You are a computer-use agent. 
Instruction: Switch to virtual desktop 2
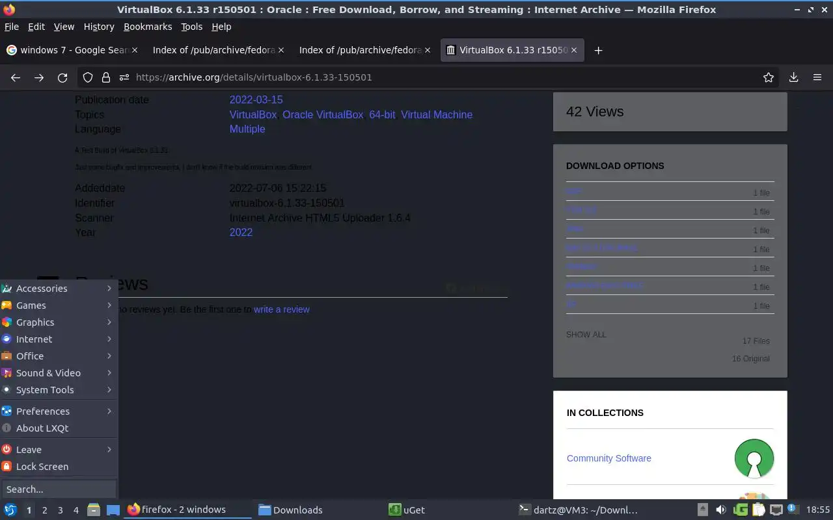[x=44, y=510]
